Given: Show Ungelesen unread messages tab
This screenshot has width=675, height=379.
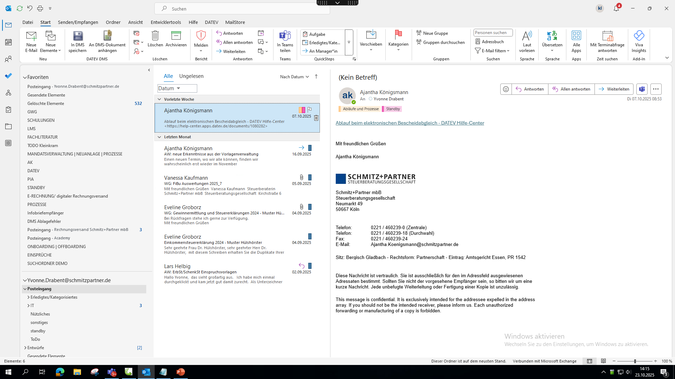Looking at the screenshot, I should click(x=191, y=76).
